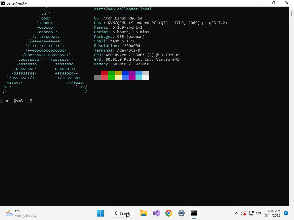Click the light cyan color block, bottom row

[139, 78]
